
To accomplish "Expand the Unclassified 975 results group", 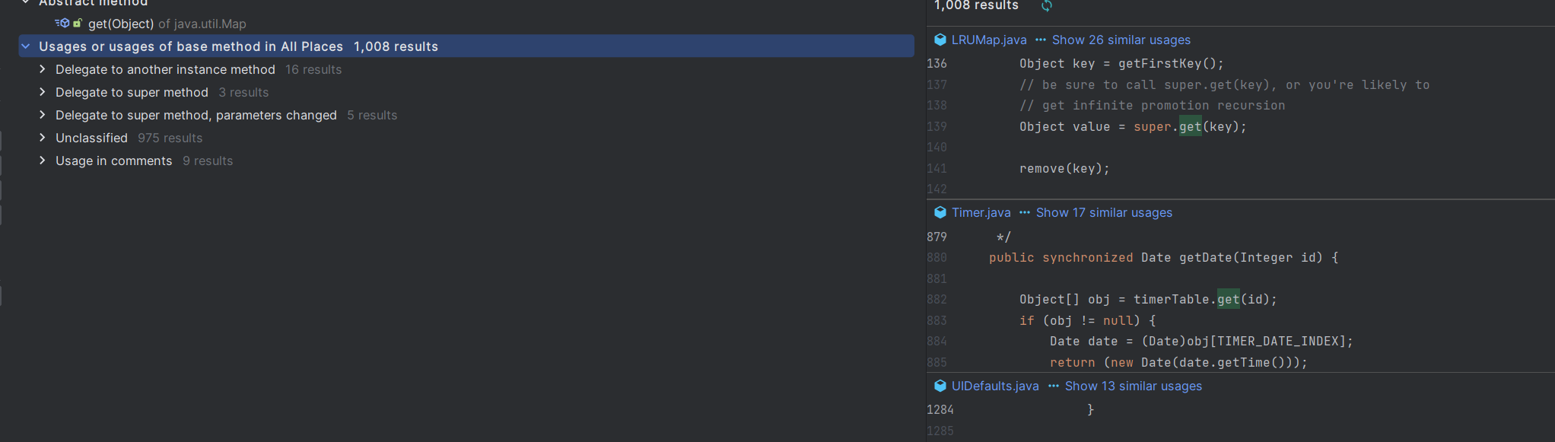I will click(43, 138).
